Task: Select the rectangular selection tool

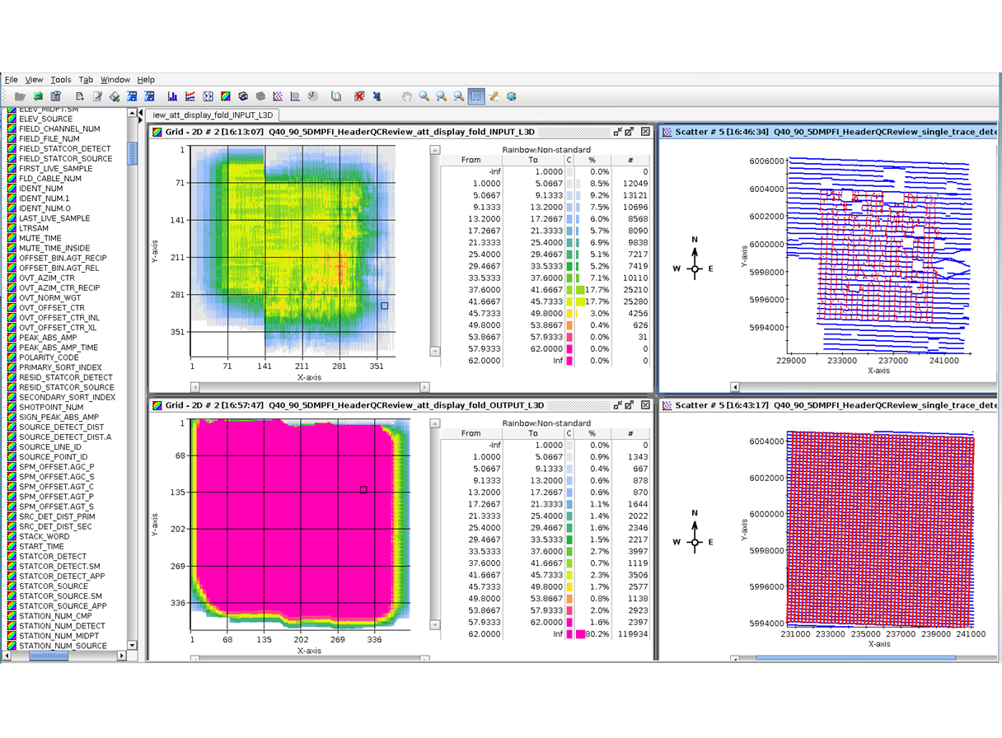Action: click(x=476, y=96)
